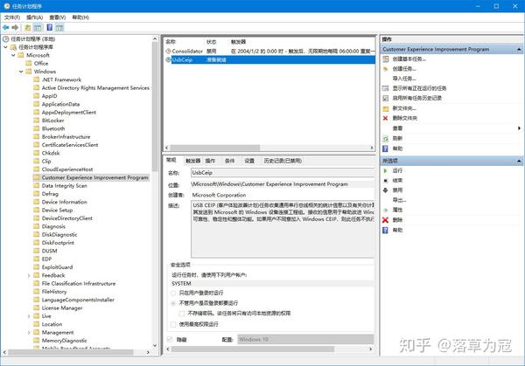
Task: Click 结束 stop action
Action: [x=397, y=181]
